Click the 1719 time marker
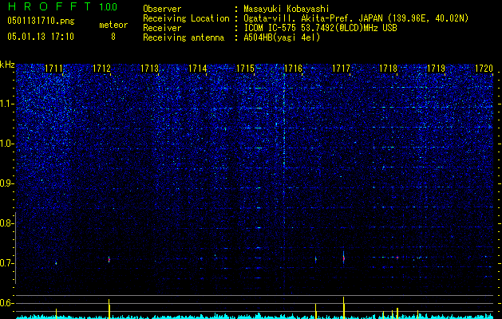The image size is (502, 319). (x=437, y=69)
